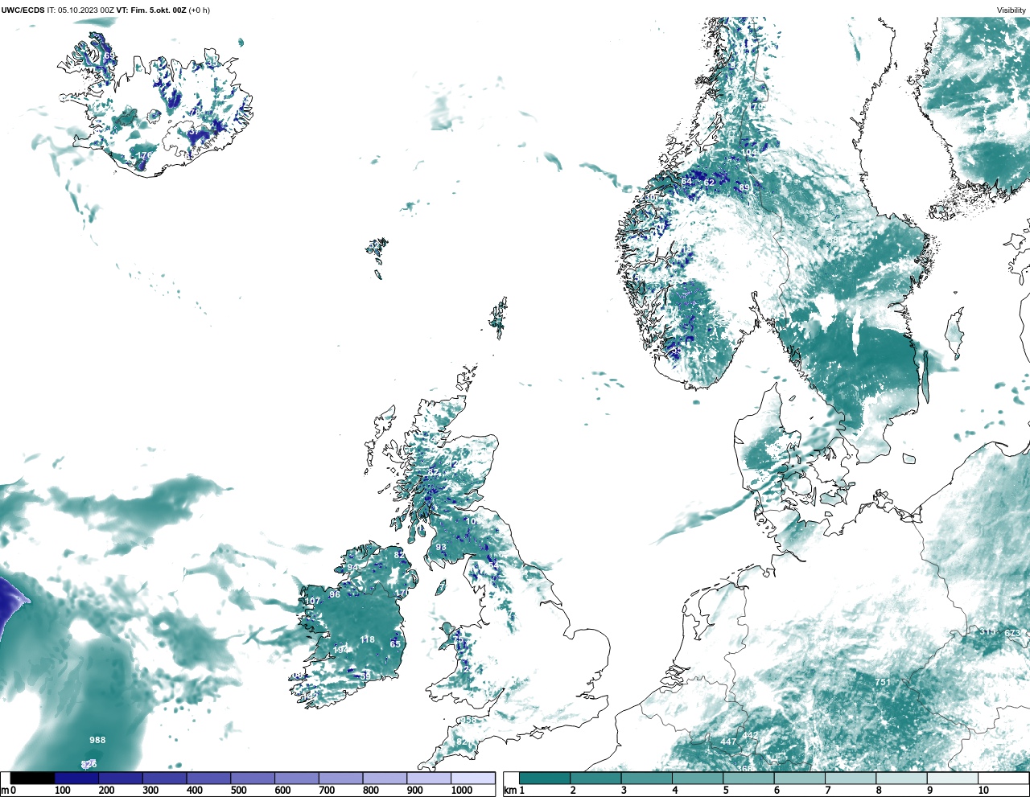Viewport: 1030px width, 797px height.
Task: Click 'IT: 05.10.2023 00Z' initial time text
Action: (80, 10)
